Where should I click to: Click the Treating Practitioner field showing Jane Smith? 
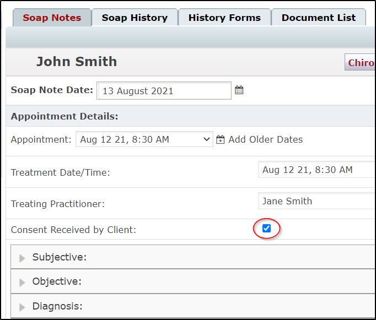pos(317,201)
